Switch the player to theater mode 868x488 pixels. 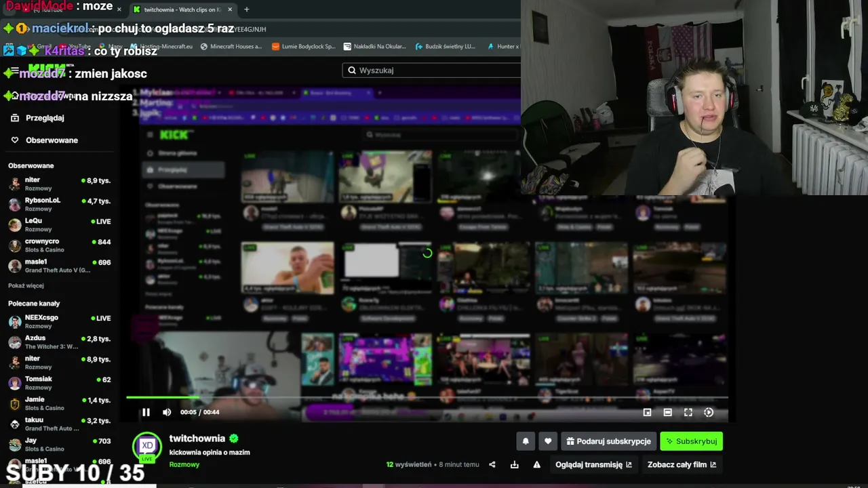click(667, 412)
